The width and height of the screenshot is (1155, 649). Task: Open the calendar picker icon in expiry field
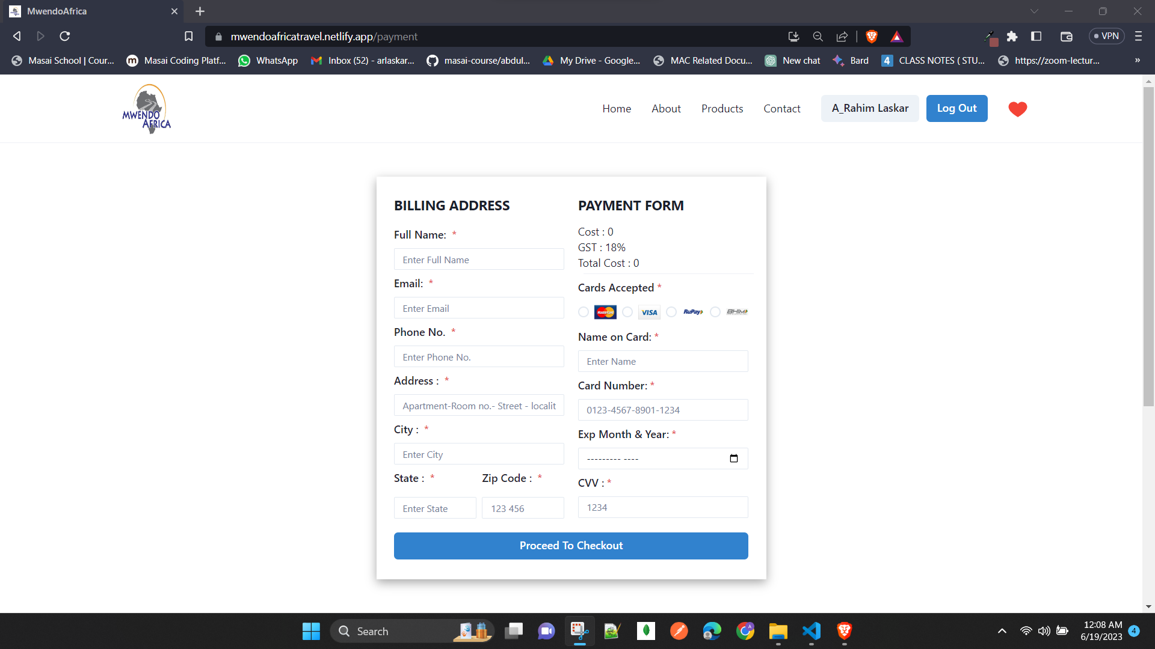tap(733, 459)
